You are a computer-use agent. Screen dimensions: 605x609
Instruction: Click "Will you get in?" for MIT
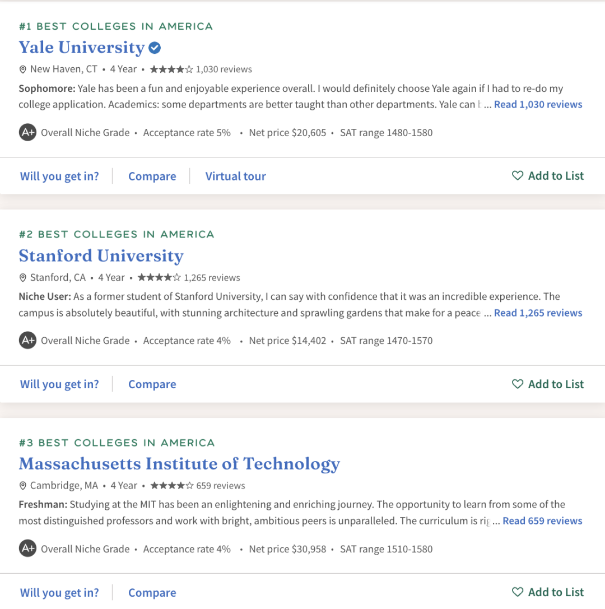point(59,593)
